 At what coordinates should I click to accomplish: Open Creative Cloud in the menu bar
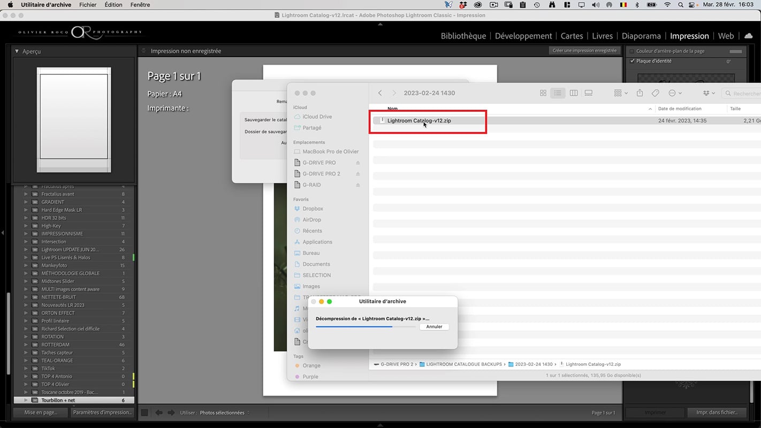tap(478, 5)
